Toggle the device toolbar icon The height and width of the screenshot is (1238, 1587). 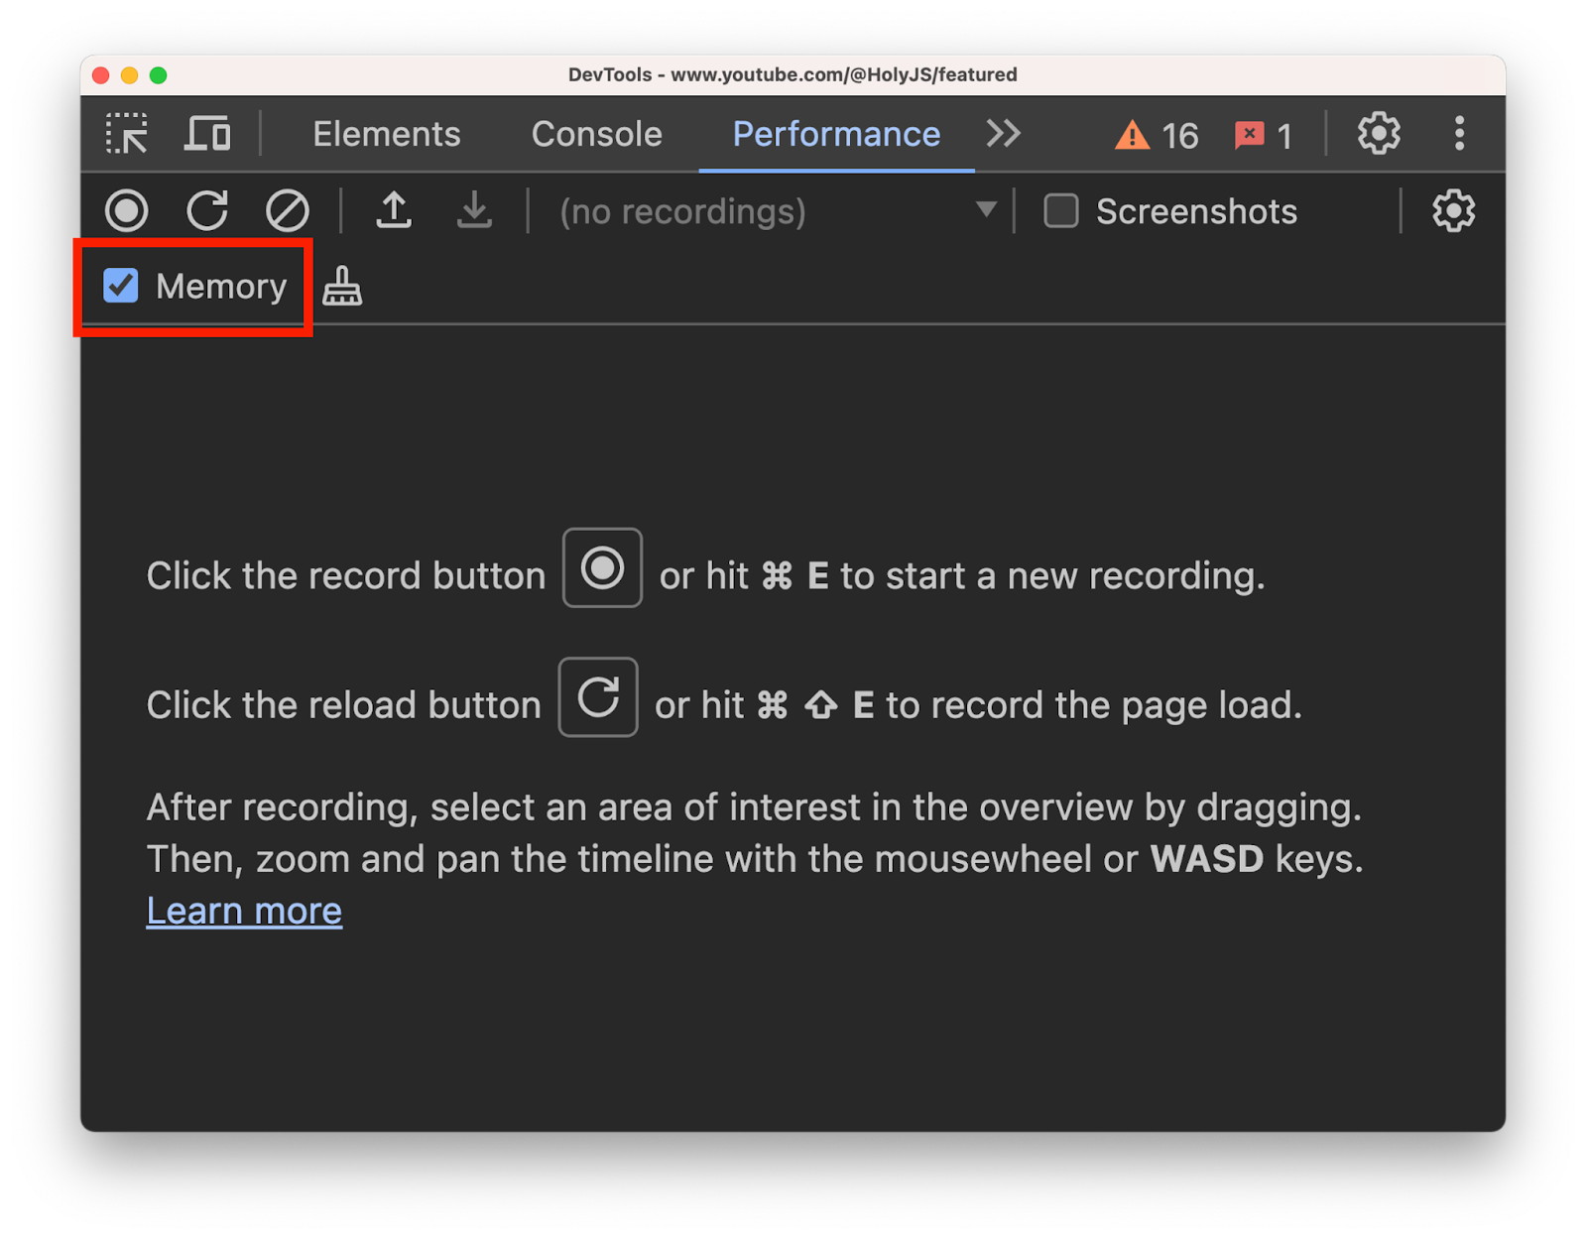(x=207, y=134)
